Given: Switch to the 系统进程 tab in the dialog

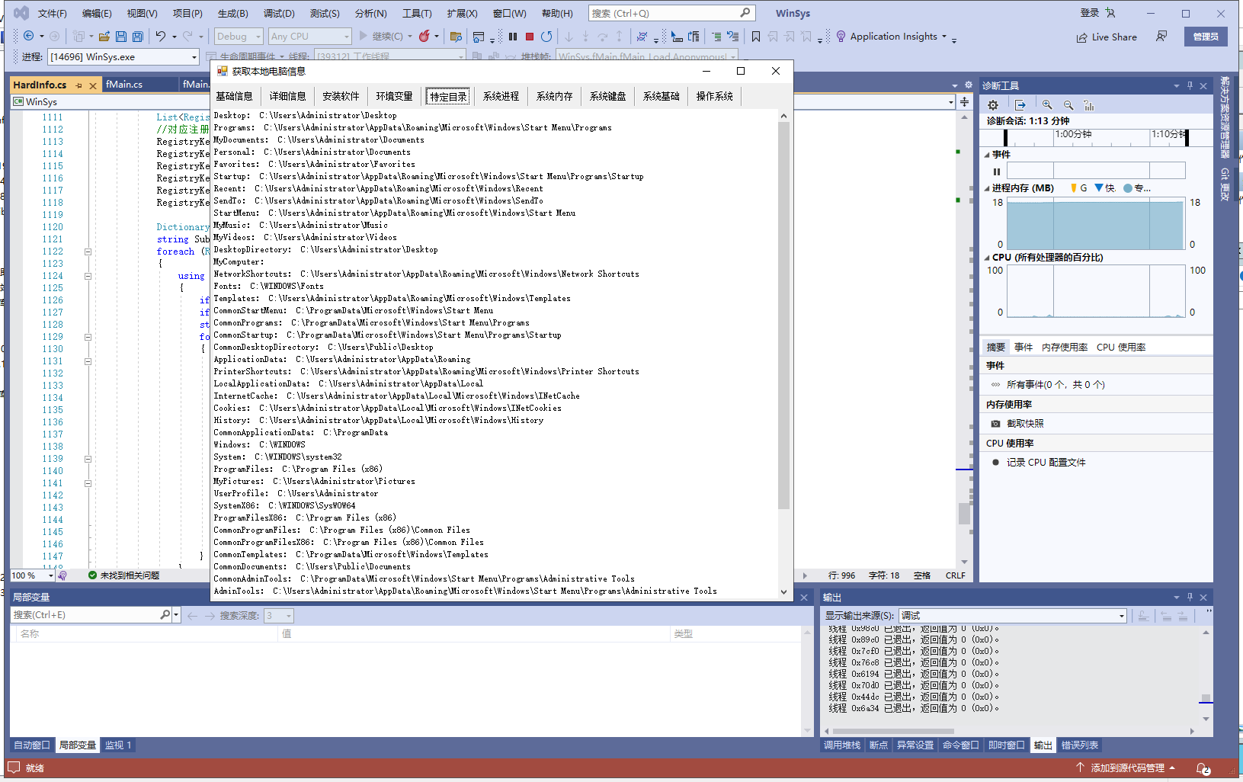Looking at the screenshot, I should click(501, 96).
